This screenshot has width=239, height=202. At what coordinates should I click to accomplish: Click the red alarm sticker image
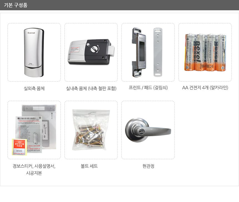pos(19,147)
